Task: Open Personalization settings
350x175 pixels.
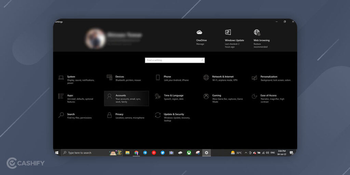Action: pos(271,78)
